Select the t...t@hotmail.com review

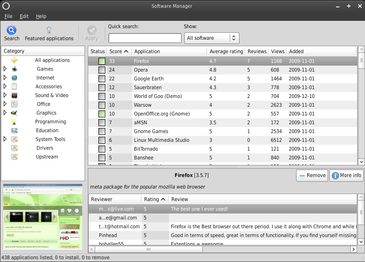click(223, 226)
